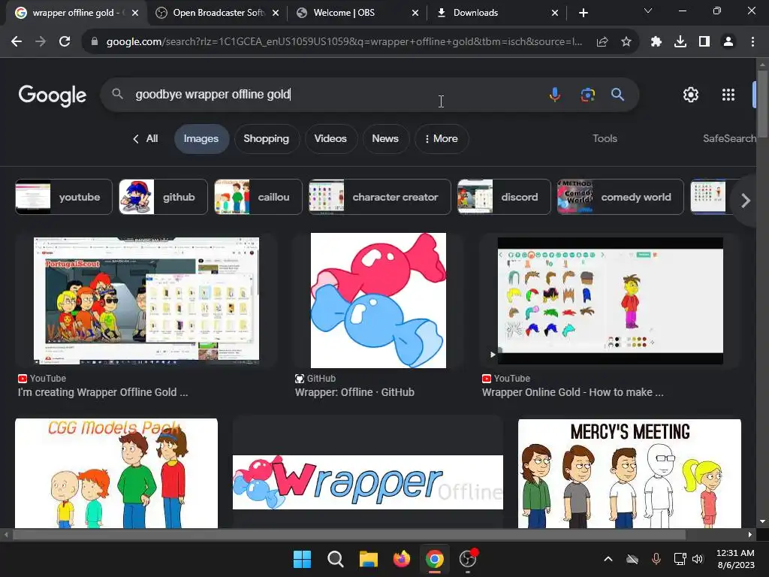Filter results by caillou chip
The width and height of the screenshot is (769, 577).
pyautogui.click(x=258, y=197)
